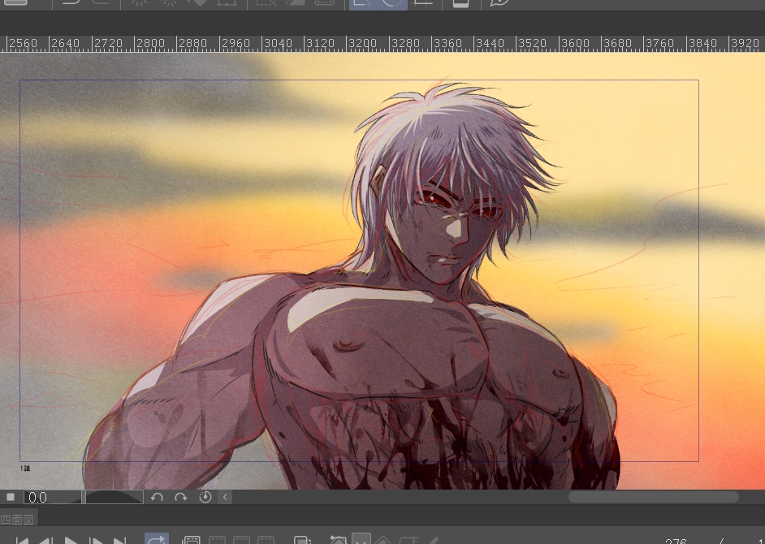Click the rotation angle field showing 0.0
765x544 pixels.
[x=52, y=497]
